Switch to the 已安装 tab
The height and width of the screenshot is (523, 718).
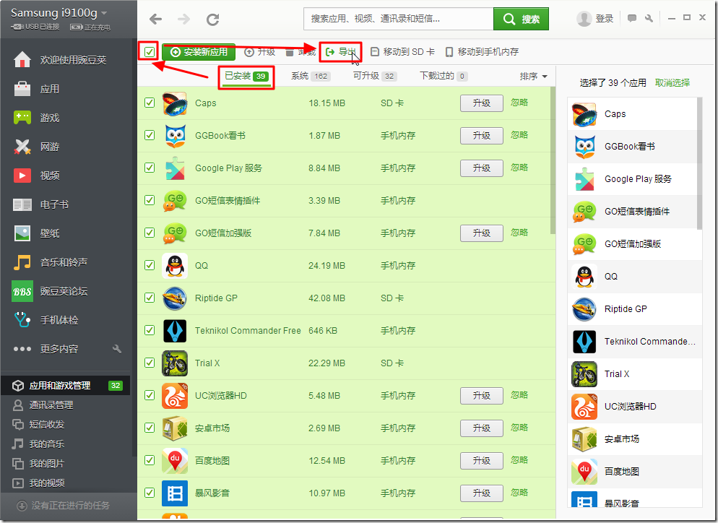(246, 76)
